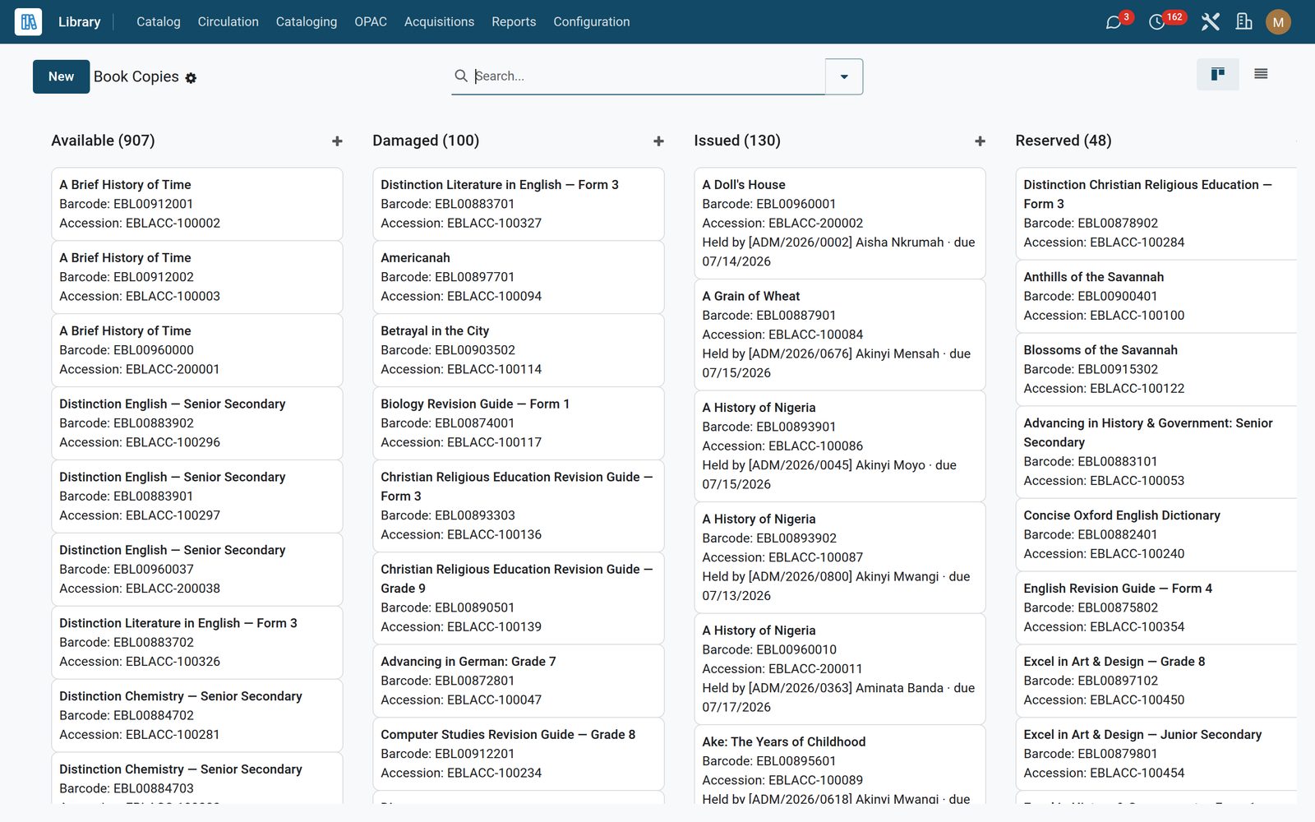Open the Configuration menu
The height and width of the screenshot is (822, 1315).
592,22
